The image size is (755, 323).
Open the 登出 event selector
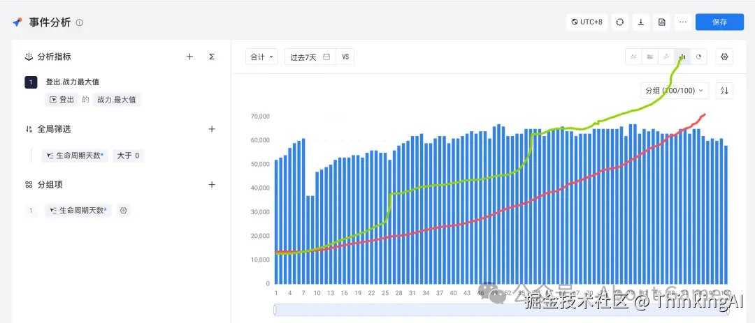[x=62, y=100]
